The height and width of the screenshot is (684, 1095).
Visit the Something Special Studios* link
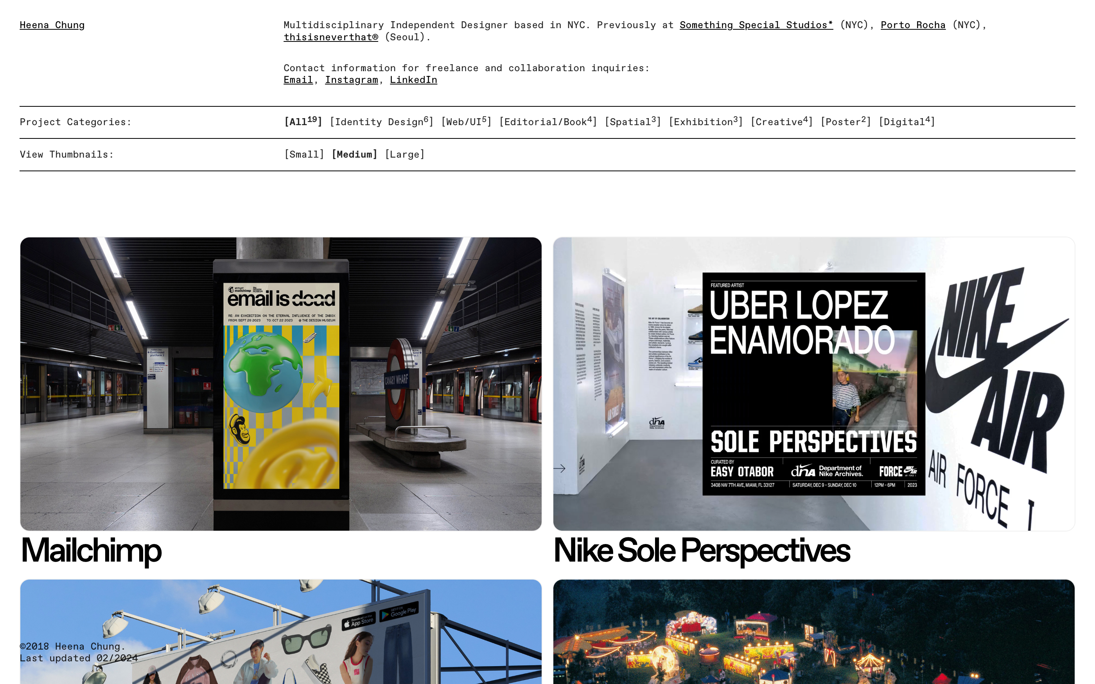756,25
